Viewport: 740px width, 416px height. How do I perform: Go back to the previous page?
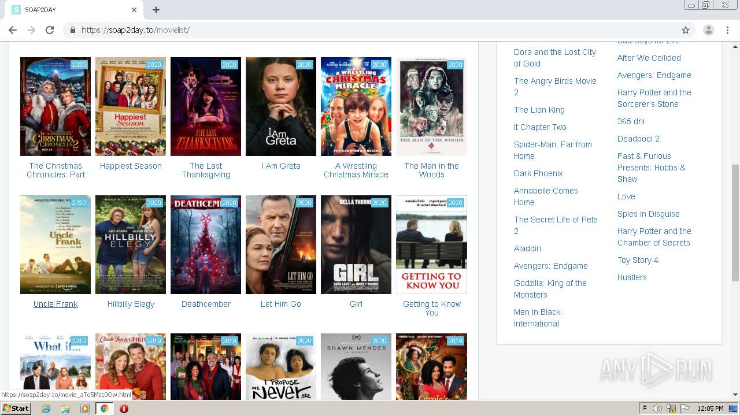(13, 30)
